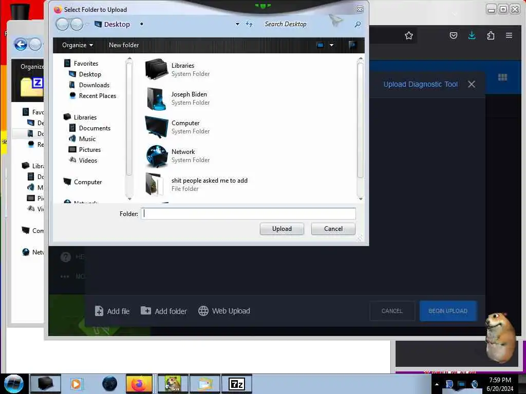
Task: Click the Upload Diagnostic Tool link
Action: click(420, 84)
